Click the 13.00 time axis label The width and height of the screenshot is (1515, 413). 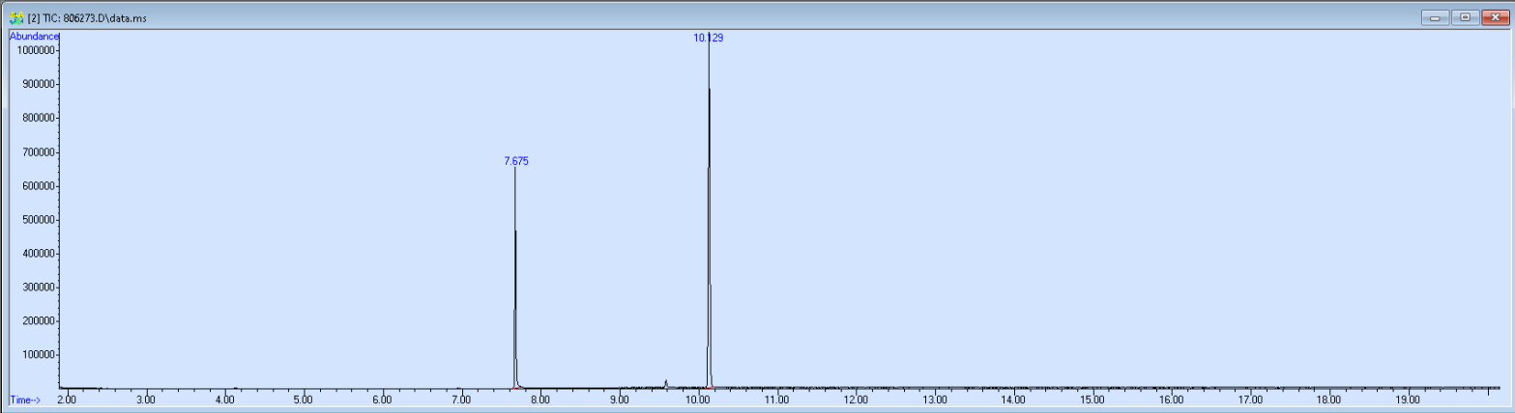[935, 399]
